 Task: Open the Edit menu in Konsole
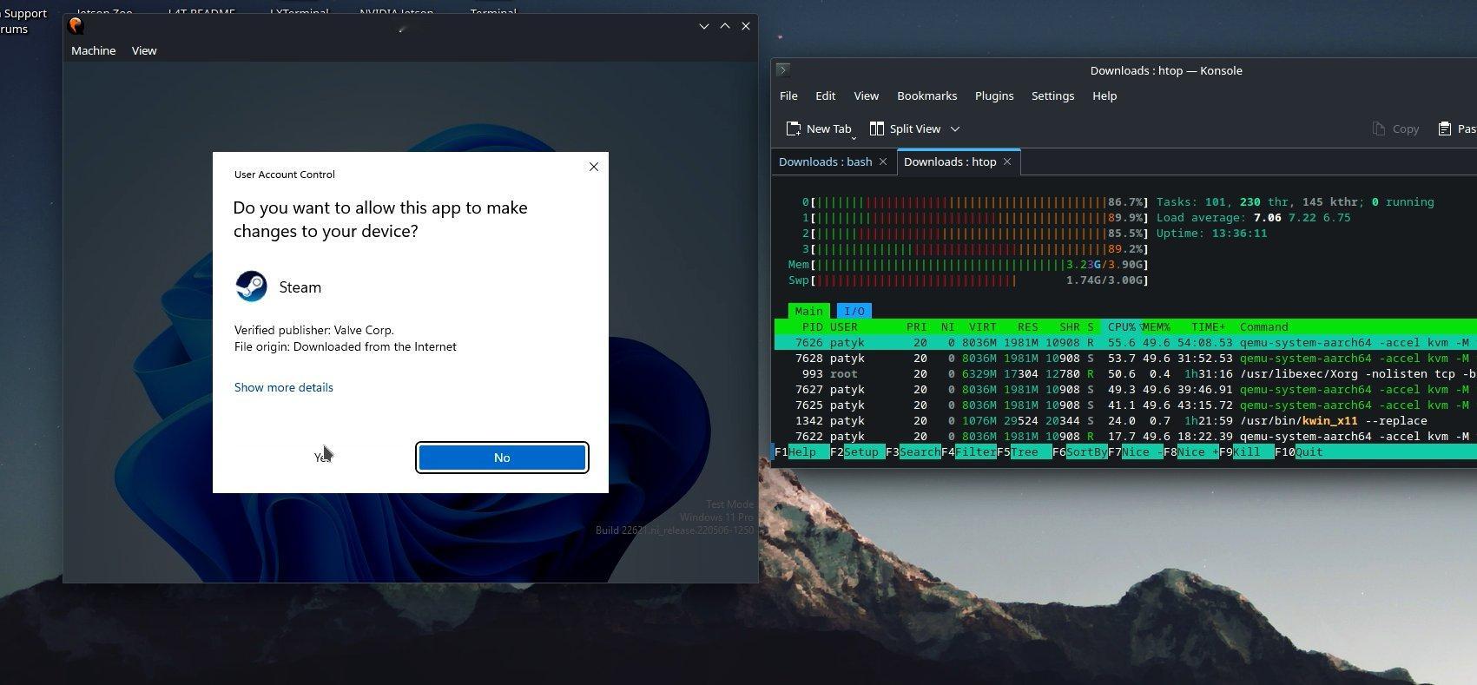(x=826, y=96)
